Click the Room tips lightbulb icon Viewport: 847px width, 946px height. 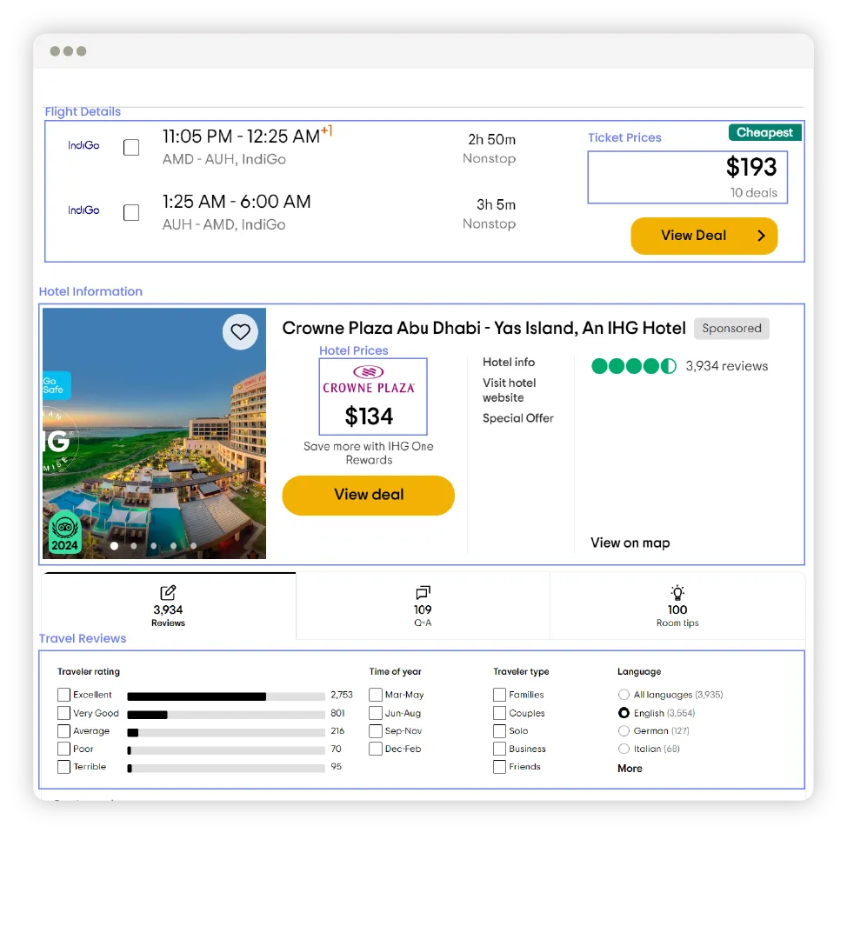tap(677, 592)
